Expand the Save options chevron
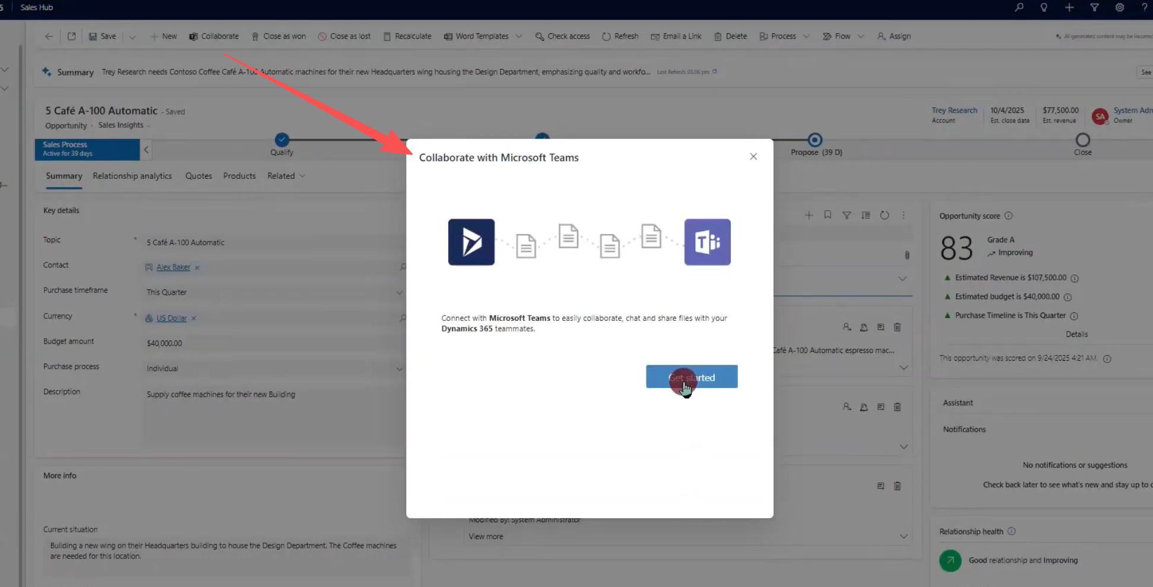 [132, 37]
